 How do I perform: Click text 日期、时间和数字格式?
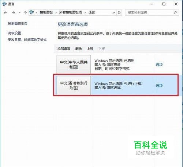pyautogui.click(x=112, y=69)
